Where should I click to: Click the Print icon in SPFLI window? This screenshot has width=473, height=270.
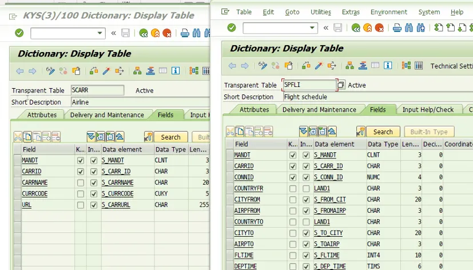(397, 28)
